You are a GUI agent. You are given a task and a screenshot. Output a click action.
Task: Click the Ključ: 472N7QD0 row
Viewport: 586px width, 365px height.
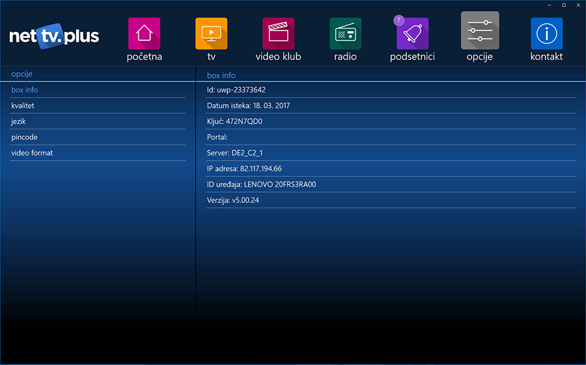(391, 122)
